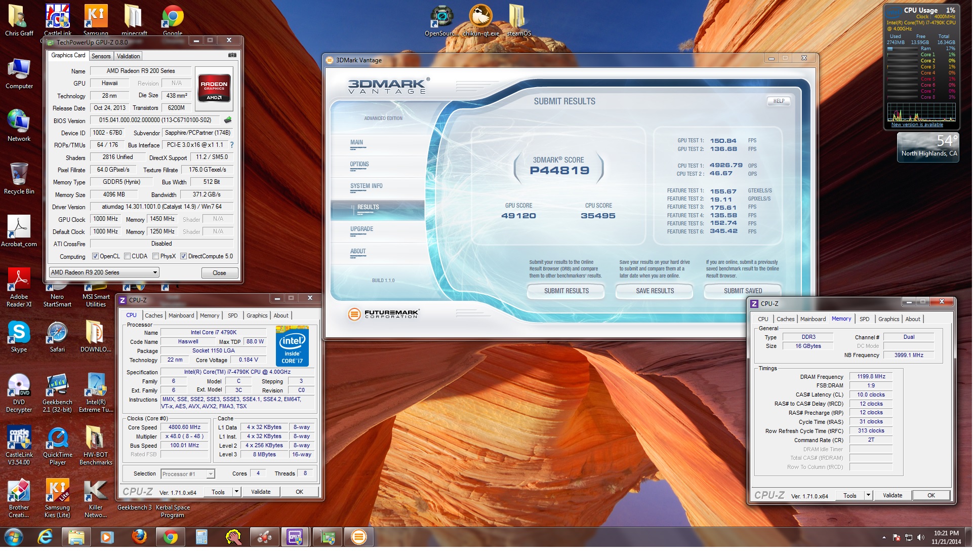Launch Adobe Reader XI from the desktop
The height and width of the screenshot is (551, 973).
coord(19,288)
